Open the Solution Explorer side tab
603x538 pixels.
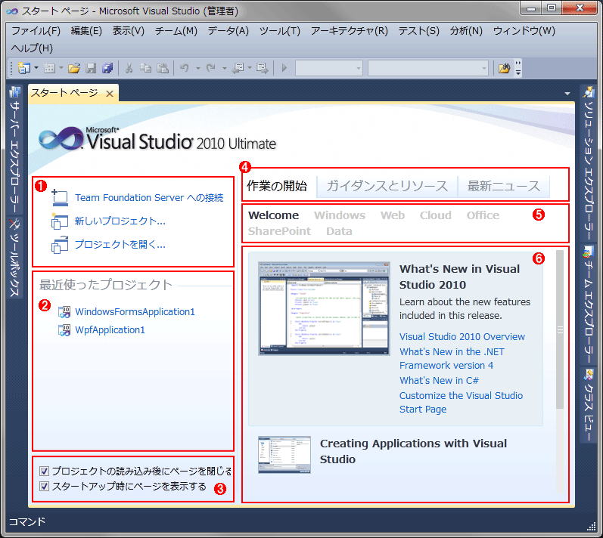click(x=588, y=163)
